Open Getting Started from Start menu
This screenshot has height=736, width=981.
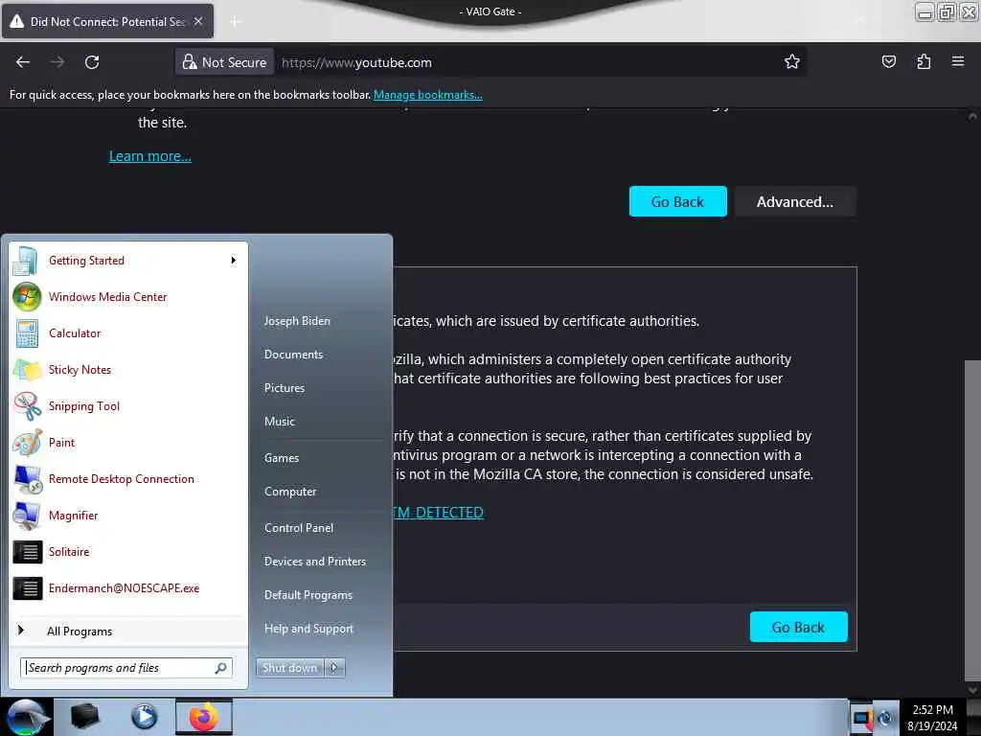tap(128, 261)
